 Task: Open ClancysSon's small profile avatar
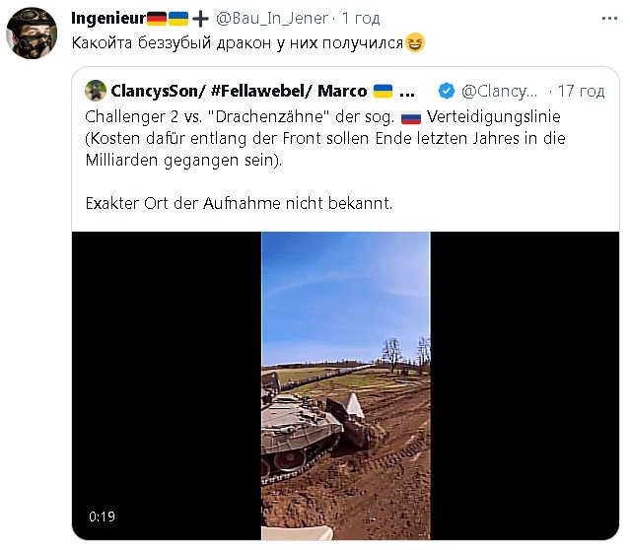pos(97,91)
